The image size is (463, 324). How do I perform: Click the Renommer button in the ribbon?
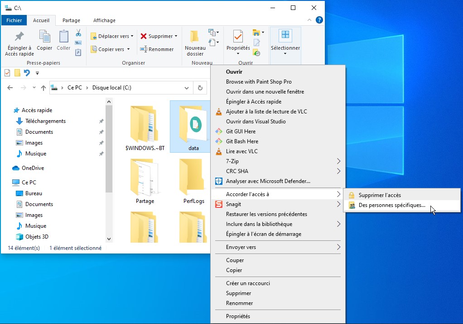157,49
